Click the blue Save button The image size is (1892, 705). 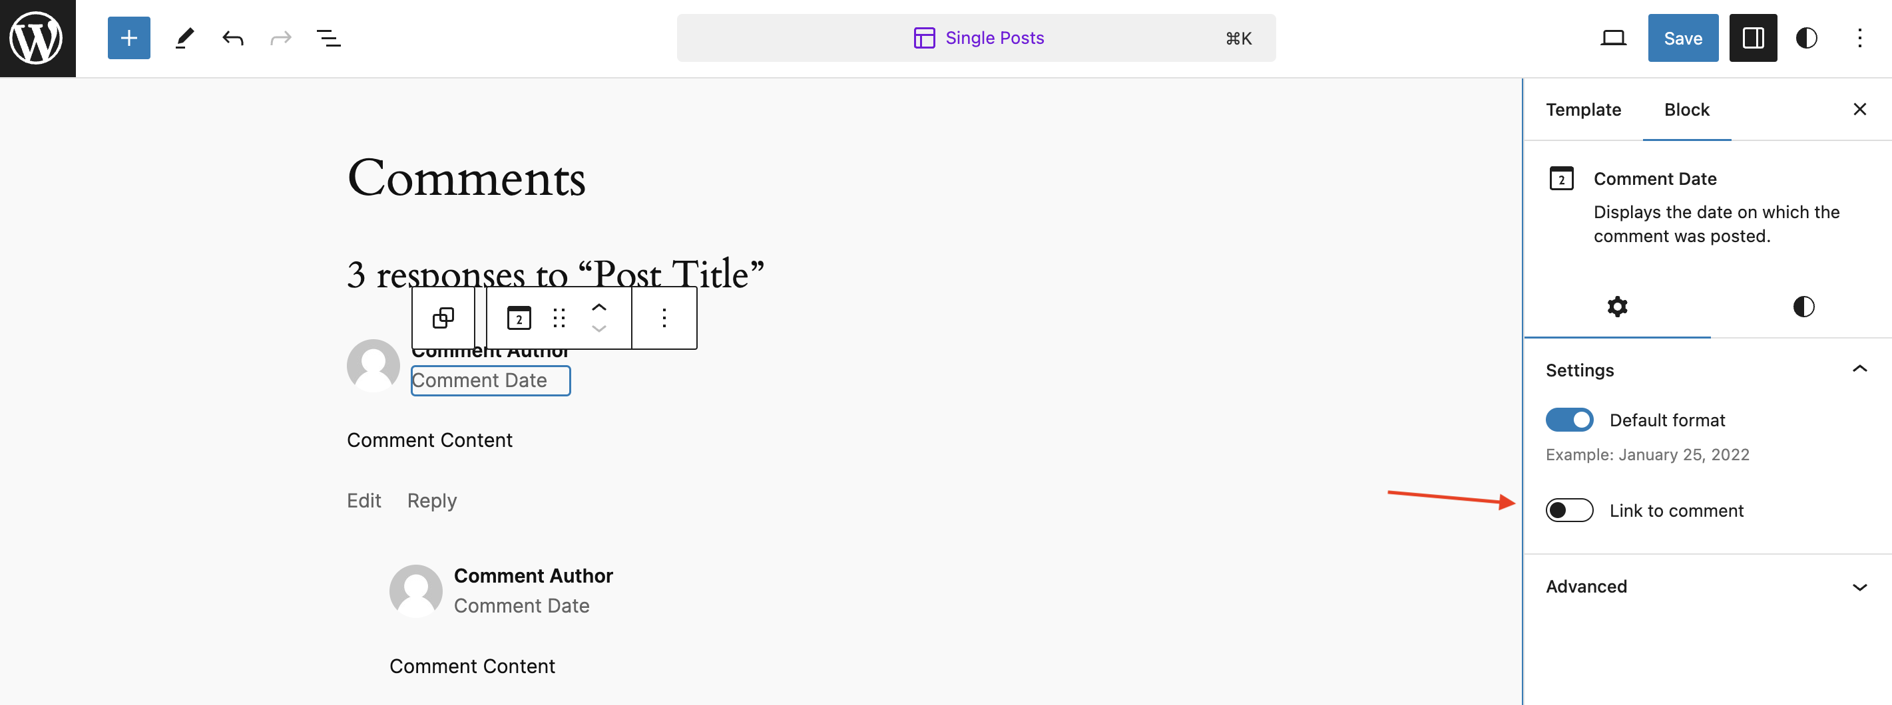(x=1683, y=38)
